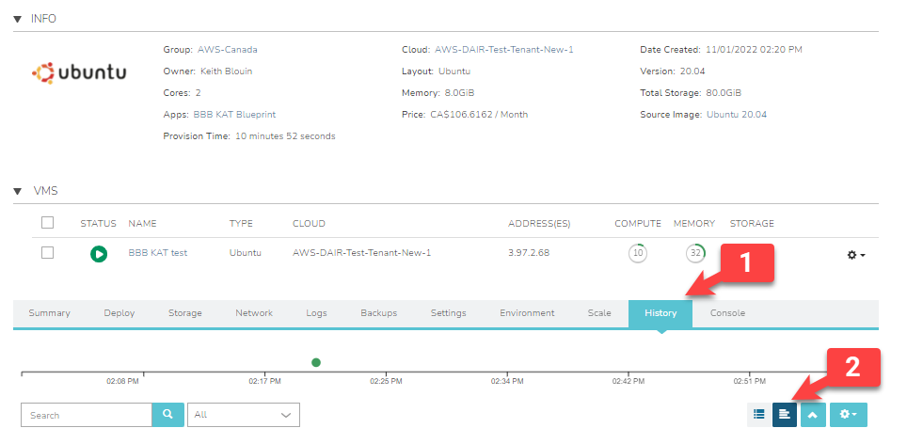The height and width of the screenshot is (444, 907).
Task: Click the compute usage gauge showing 10
Action: (x=638, y=253)
